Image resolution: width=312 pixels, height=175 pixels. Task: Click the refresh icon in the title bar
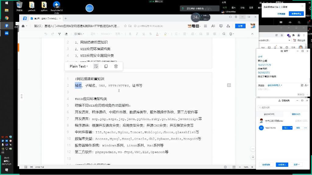coord(230,17)
